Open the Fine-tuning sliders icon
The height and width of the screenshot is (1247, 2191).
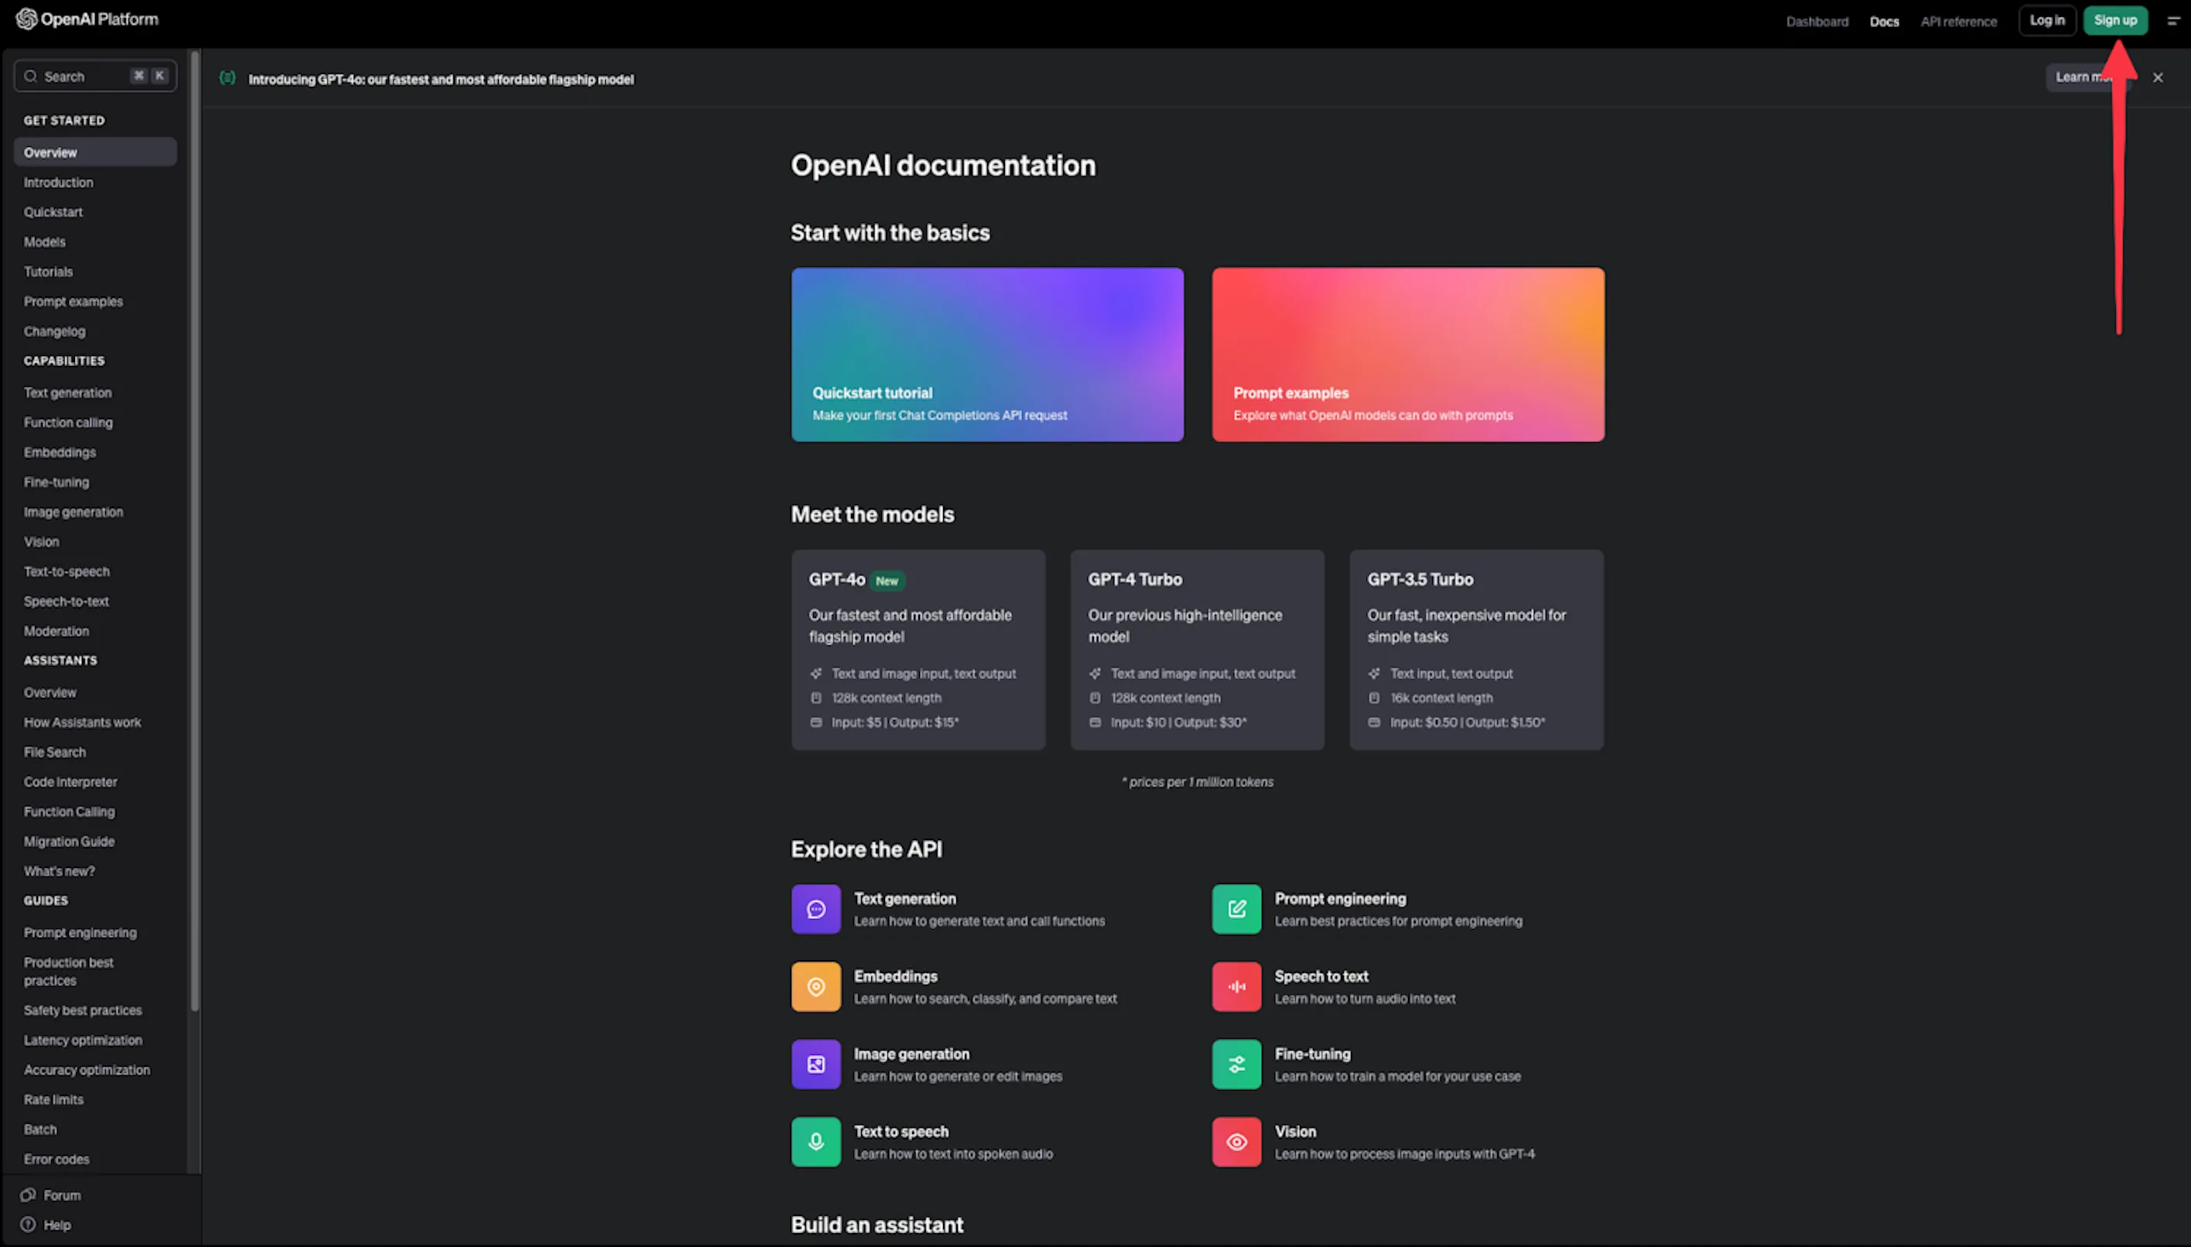[x=1236, y=1064]
